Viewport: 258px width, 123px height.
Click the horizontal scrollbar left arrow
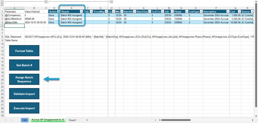point(159,120)
